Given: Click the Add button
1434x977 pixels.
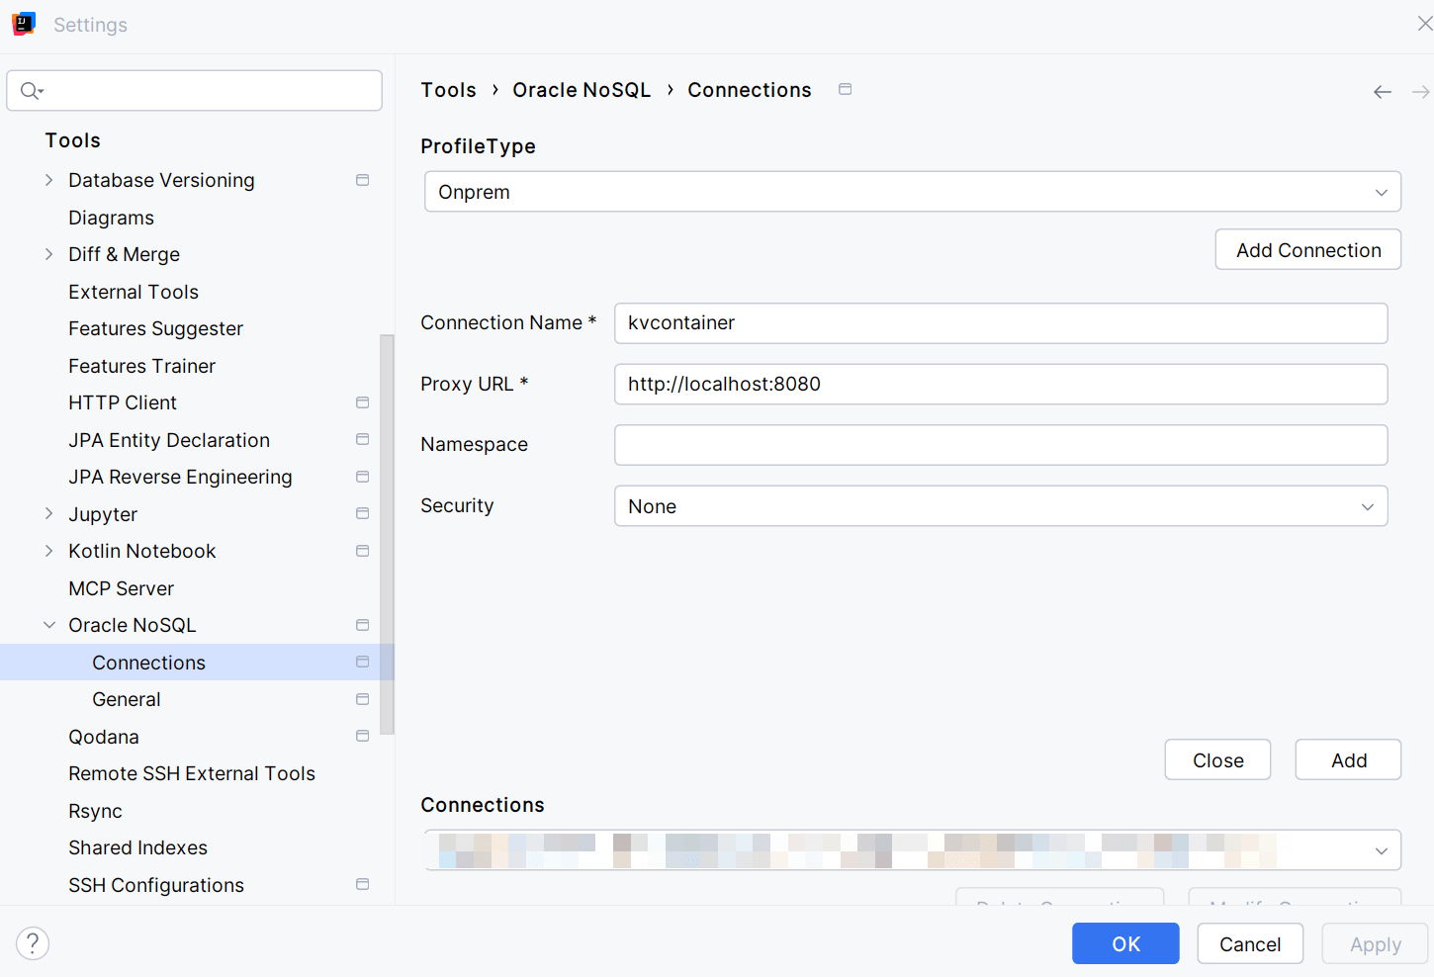Looking at the screenshot, I should coord(1348,759).
